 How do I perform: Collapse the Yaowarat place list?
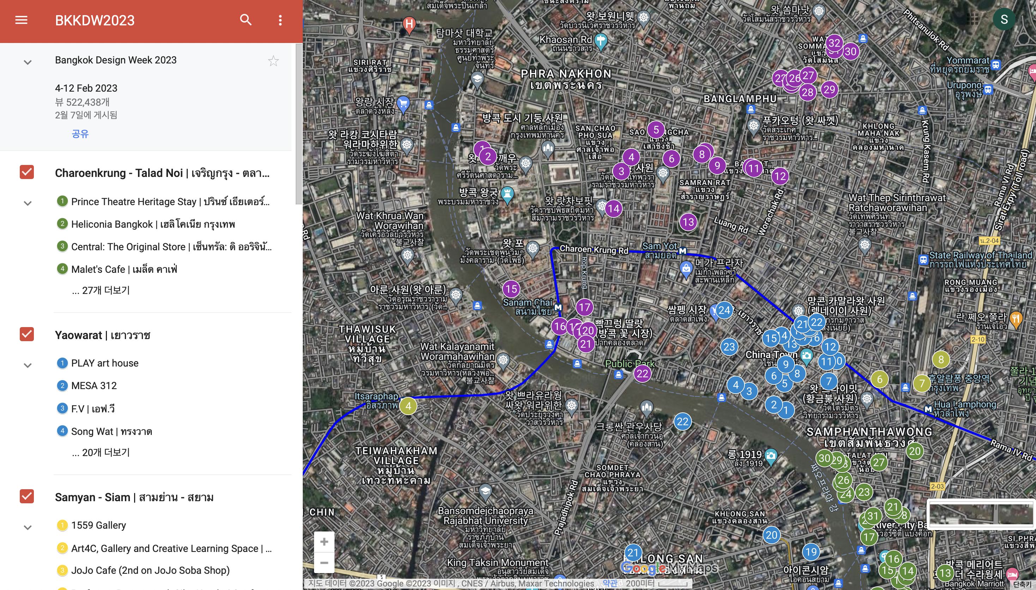pyautogui.click(x=28, y=365)
